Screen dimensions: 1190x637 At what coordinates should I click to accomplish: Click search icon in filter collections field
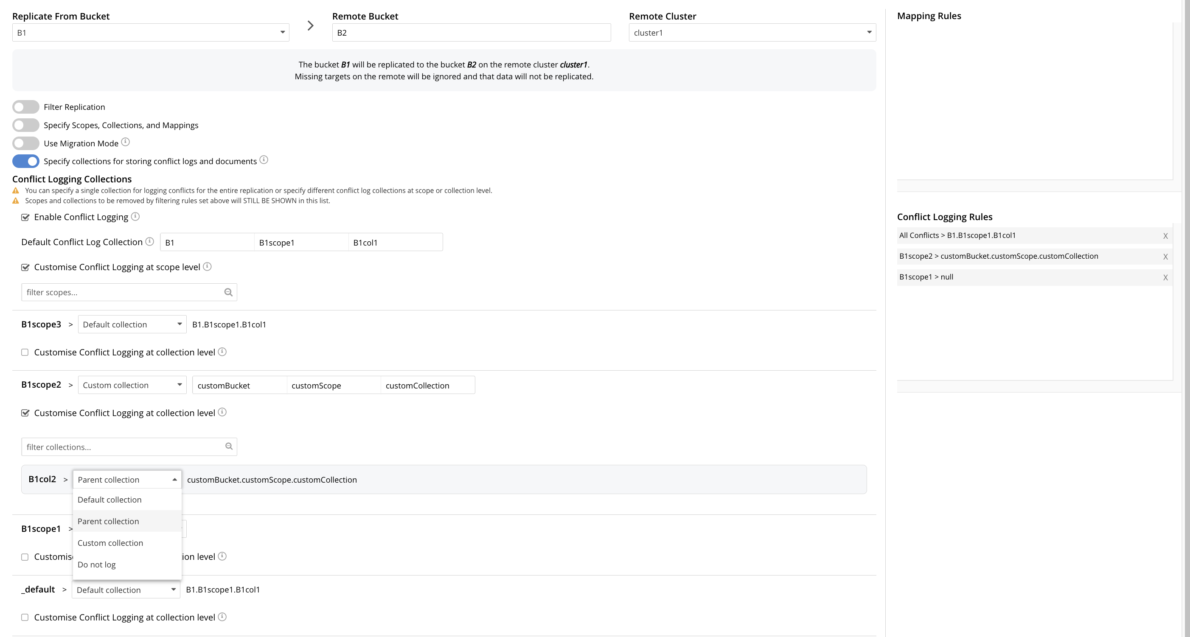[229, 446]
